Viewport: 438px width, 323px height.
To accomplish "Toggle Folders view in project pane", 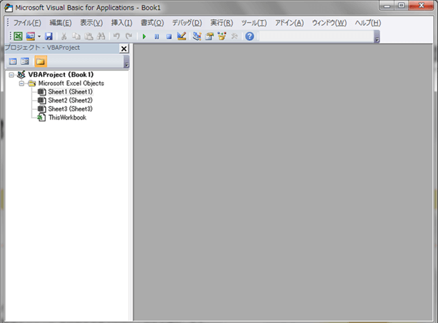I will 40,61.
